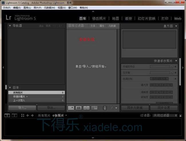
Task: Click the double-left decrease button for 鲜艳度
Action: pyautogui.click(x=153, y=97)
